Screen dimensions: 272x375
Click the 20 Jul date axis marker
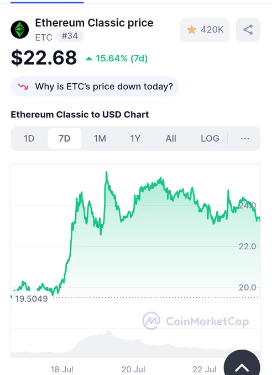pos(133,369)
